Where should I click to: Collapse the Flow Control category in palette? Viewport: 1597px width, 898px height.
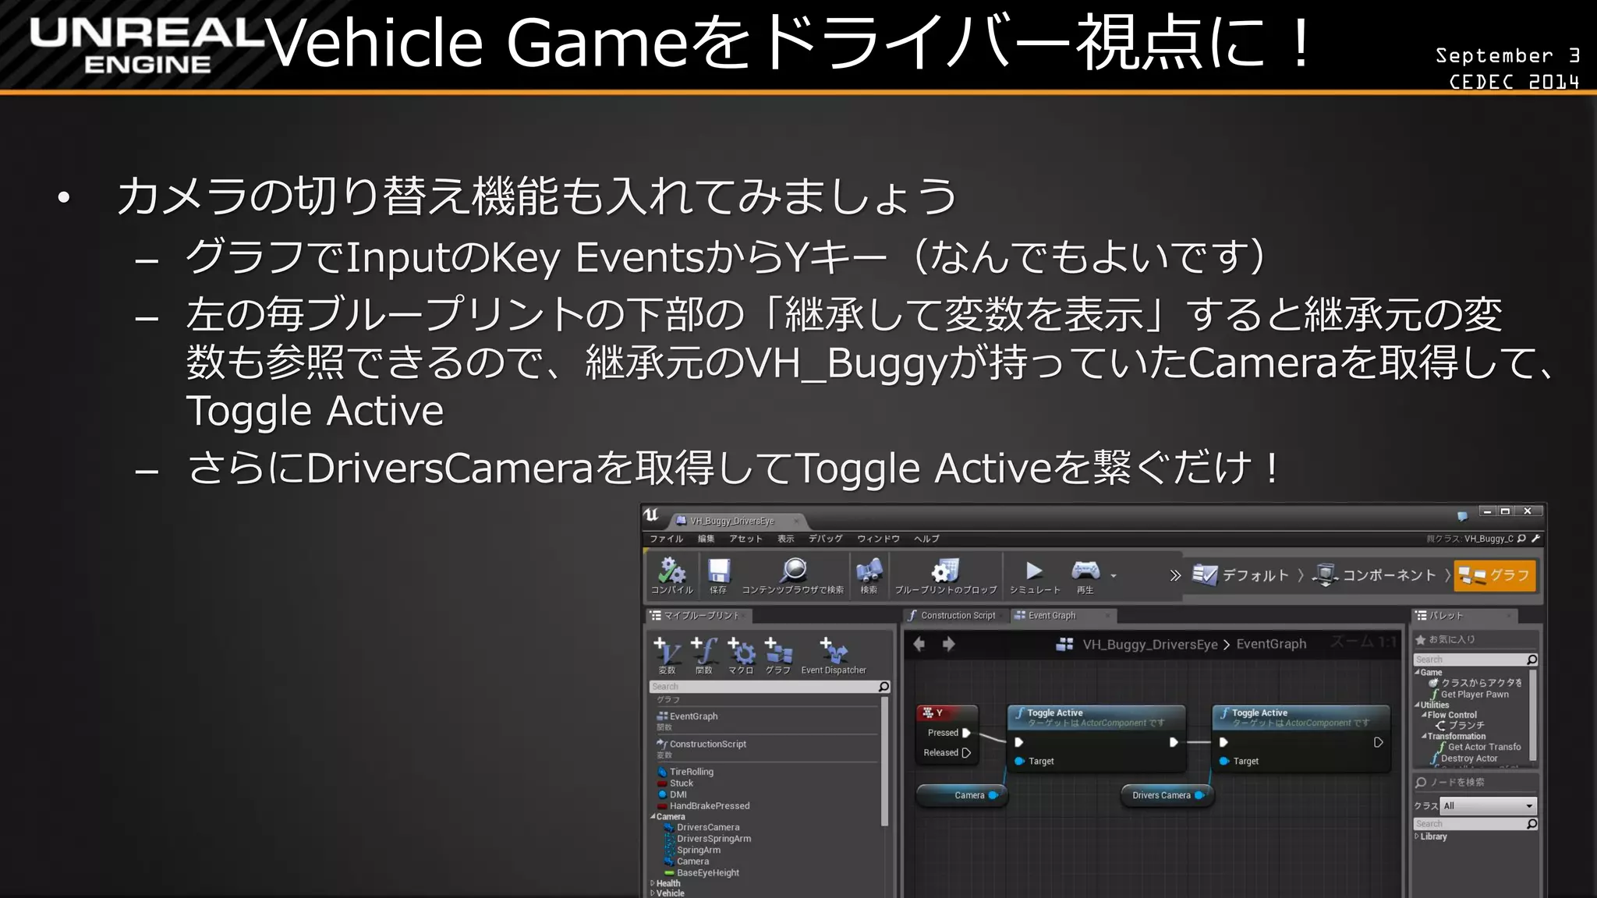pos(1424,715)
